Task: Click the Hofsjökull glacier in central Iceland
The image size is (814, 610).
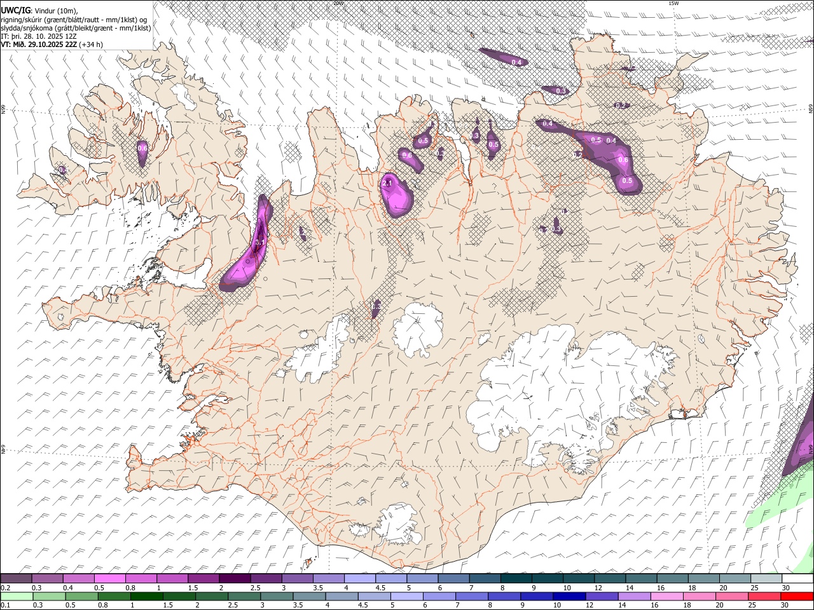Action: pos(417,329)
